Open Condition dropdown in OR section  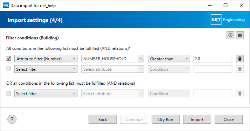pos(169,93)
